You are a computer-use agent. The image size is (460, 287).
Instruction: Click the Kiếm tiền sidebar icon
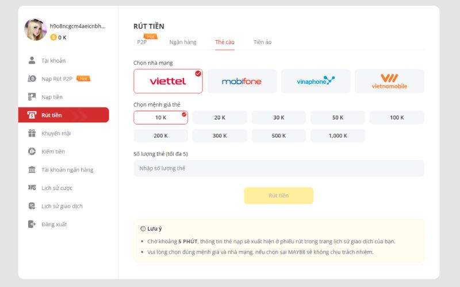coord(32,152)
